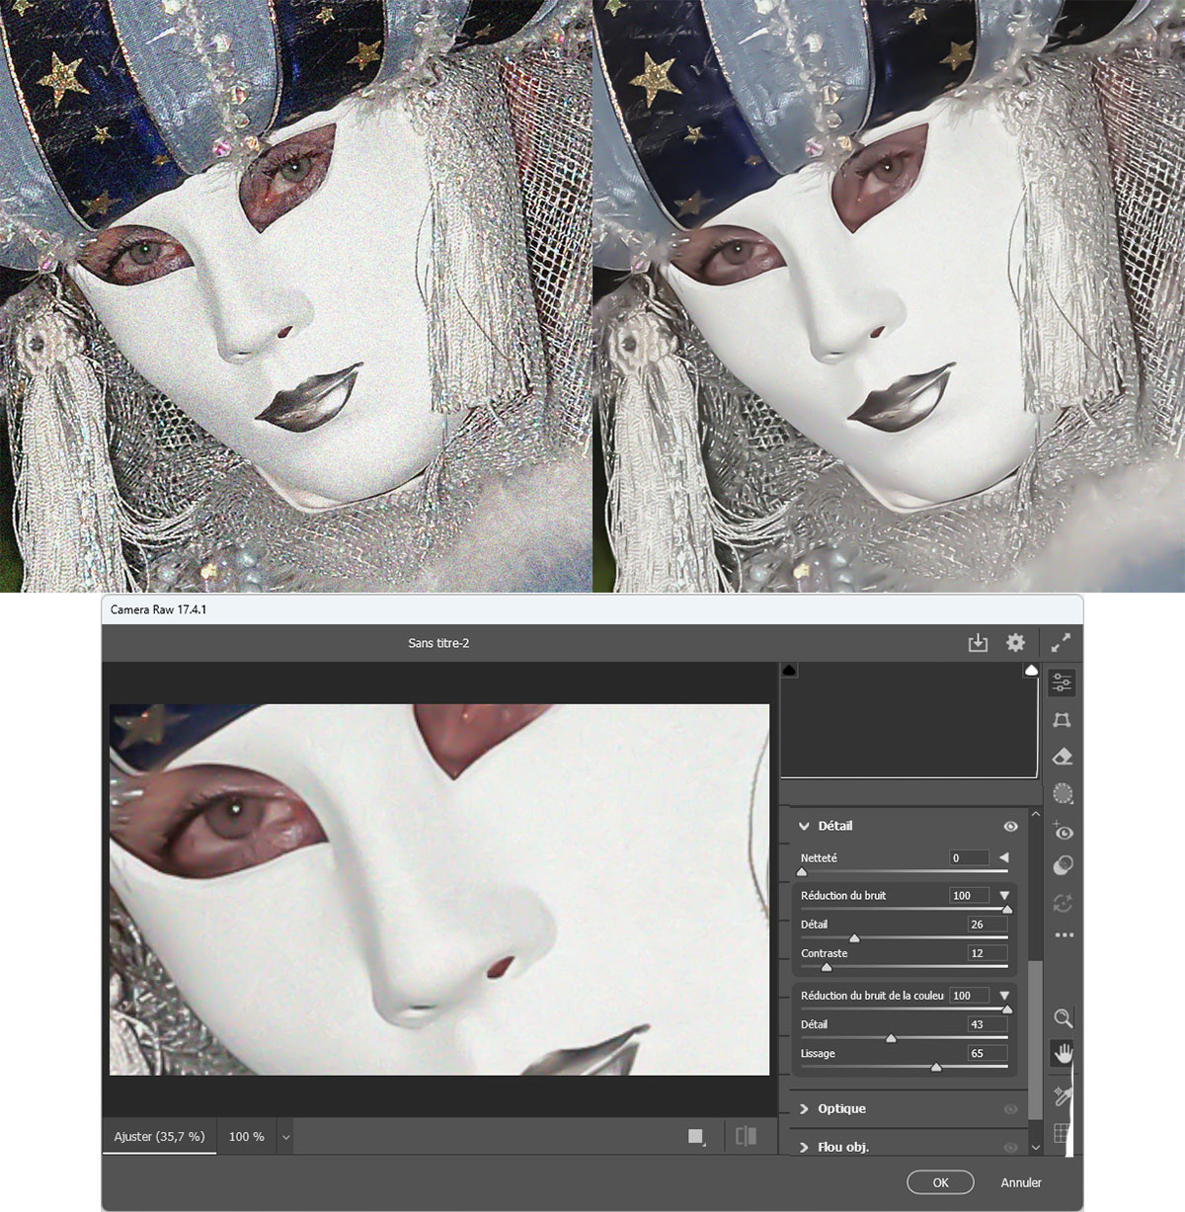Screen dimensions: 1185x1212
Task: Select the Crop tool
Action: click(x=1062, y=720)
